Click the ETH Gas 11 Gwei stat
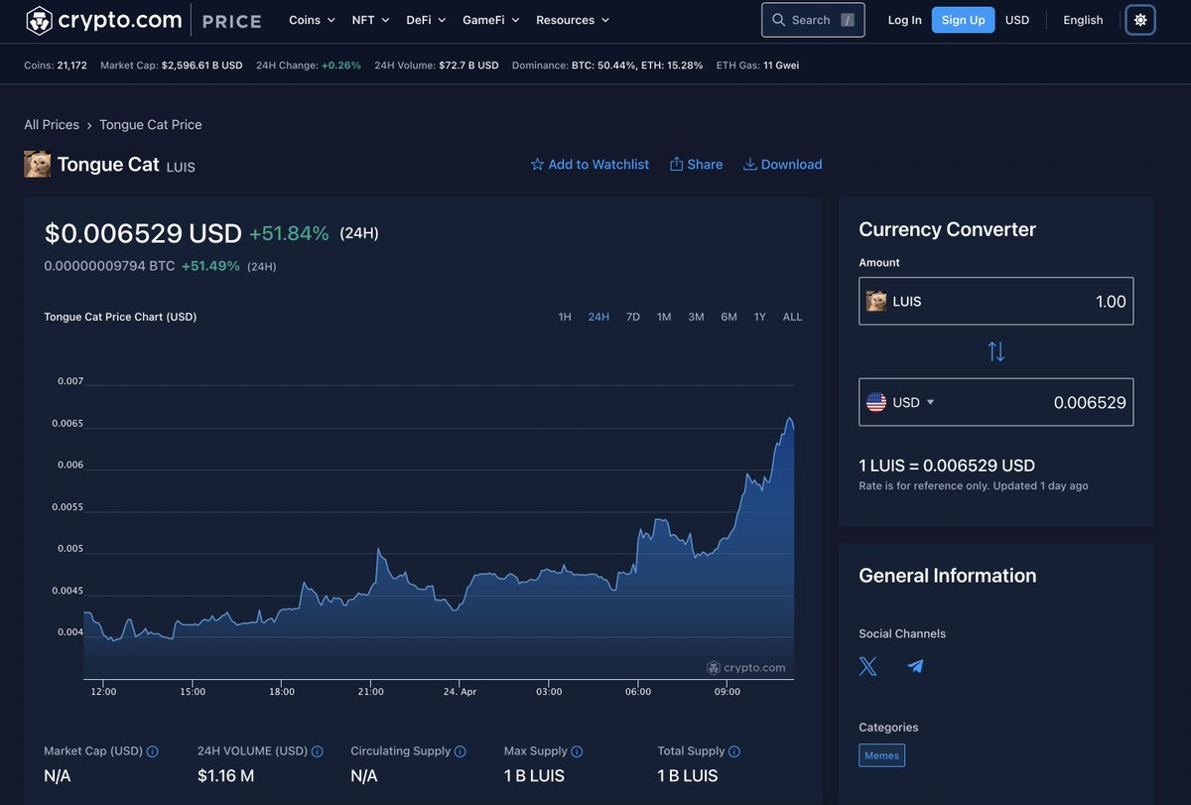1191x805 pixels. coord(757,66)
